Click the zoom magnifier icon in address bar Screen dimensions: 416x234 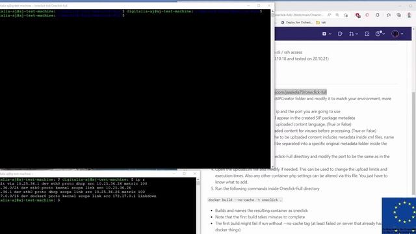pos(337,15)
